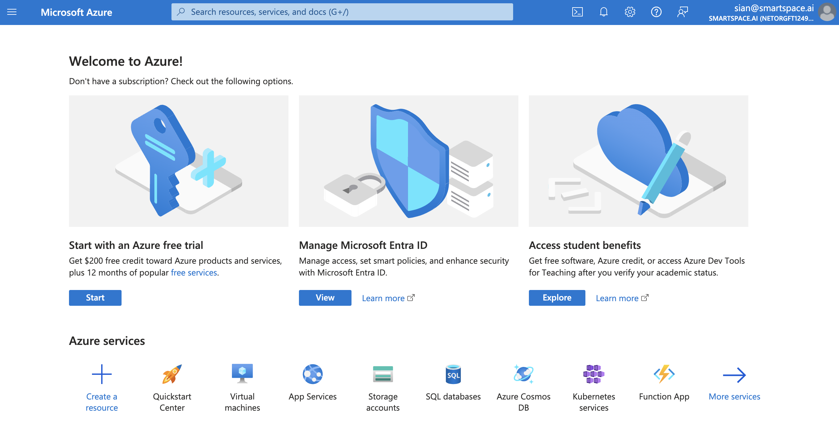Screen dimensions: 839x434
Task: Follow the free services link
Action: (x=194, y=273)
